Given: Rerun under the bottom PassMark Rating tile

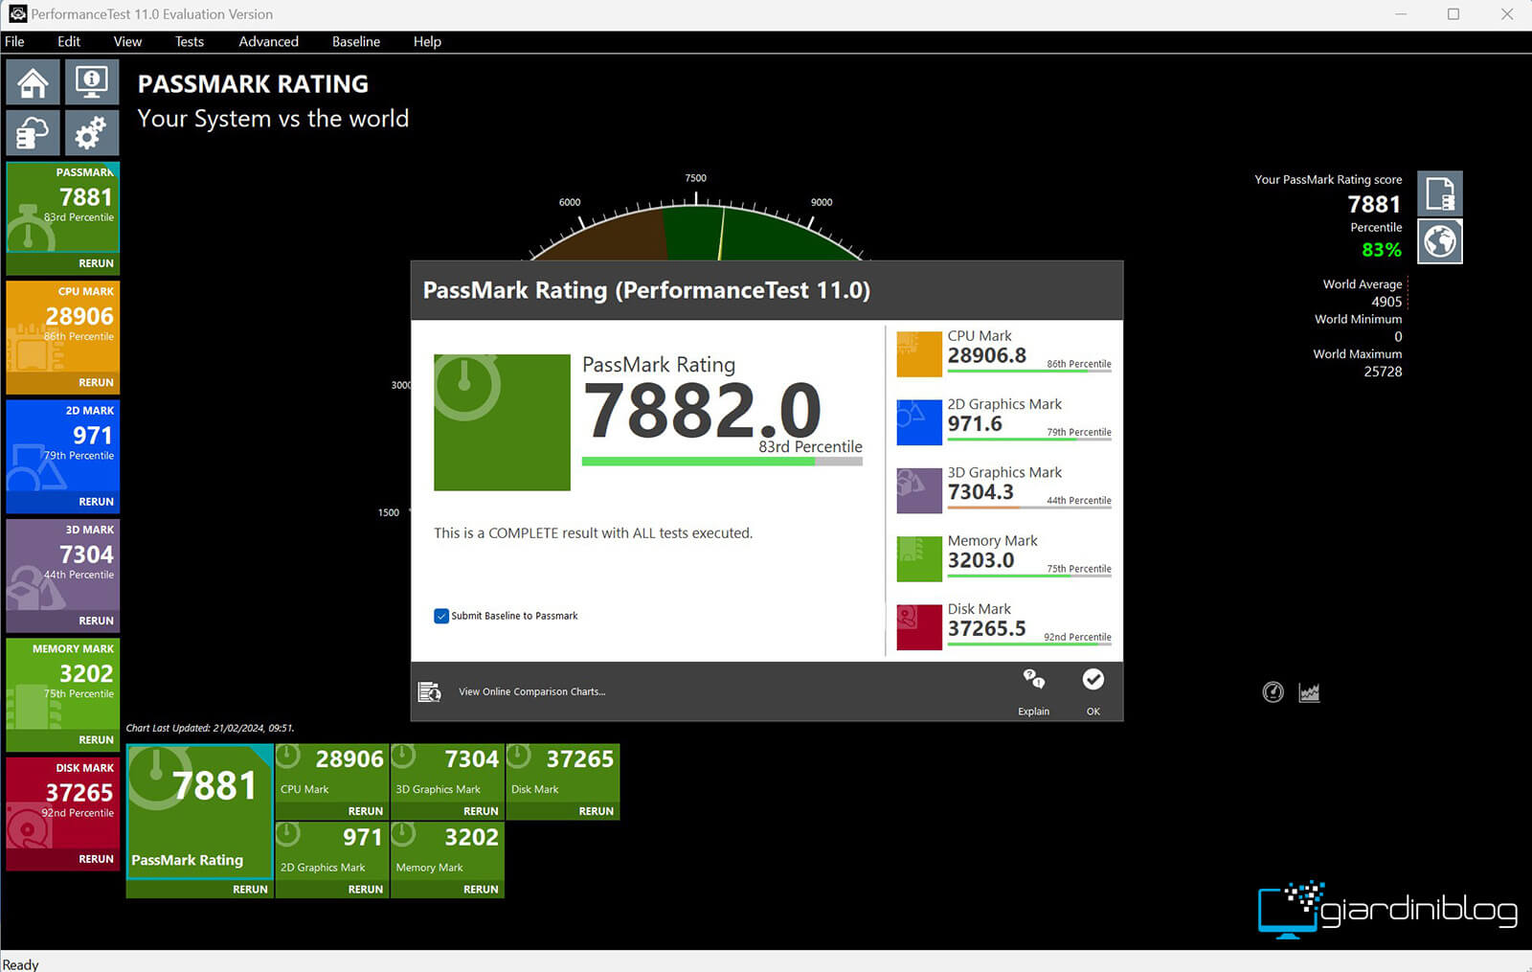Looking at the screenshot, I should click(x=250, y=890).
